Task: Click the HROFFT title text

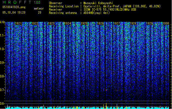Action: tap(17, 2)
